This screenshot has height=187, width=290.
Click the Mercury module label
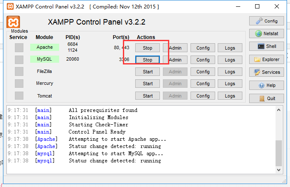[x=45, y=84]
